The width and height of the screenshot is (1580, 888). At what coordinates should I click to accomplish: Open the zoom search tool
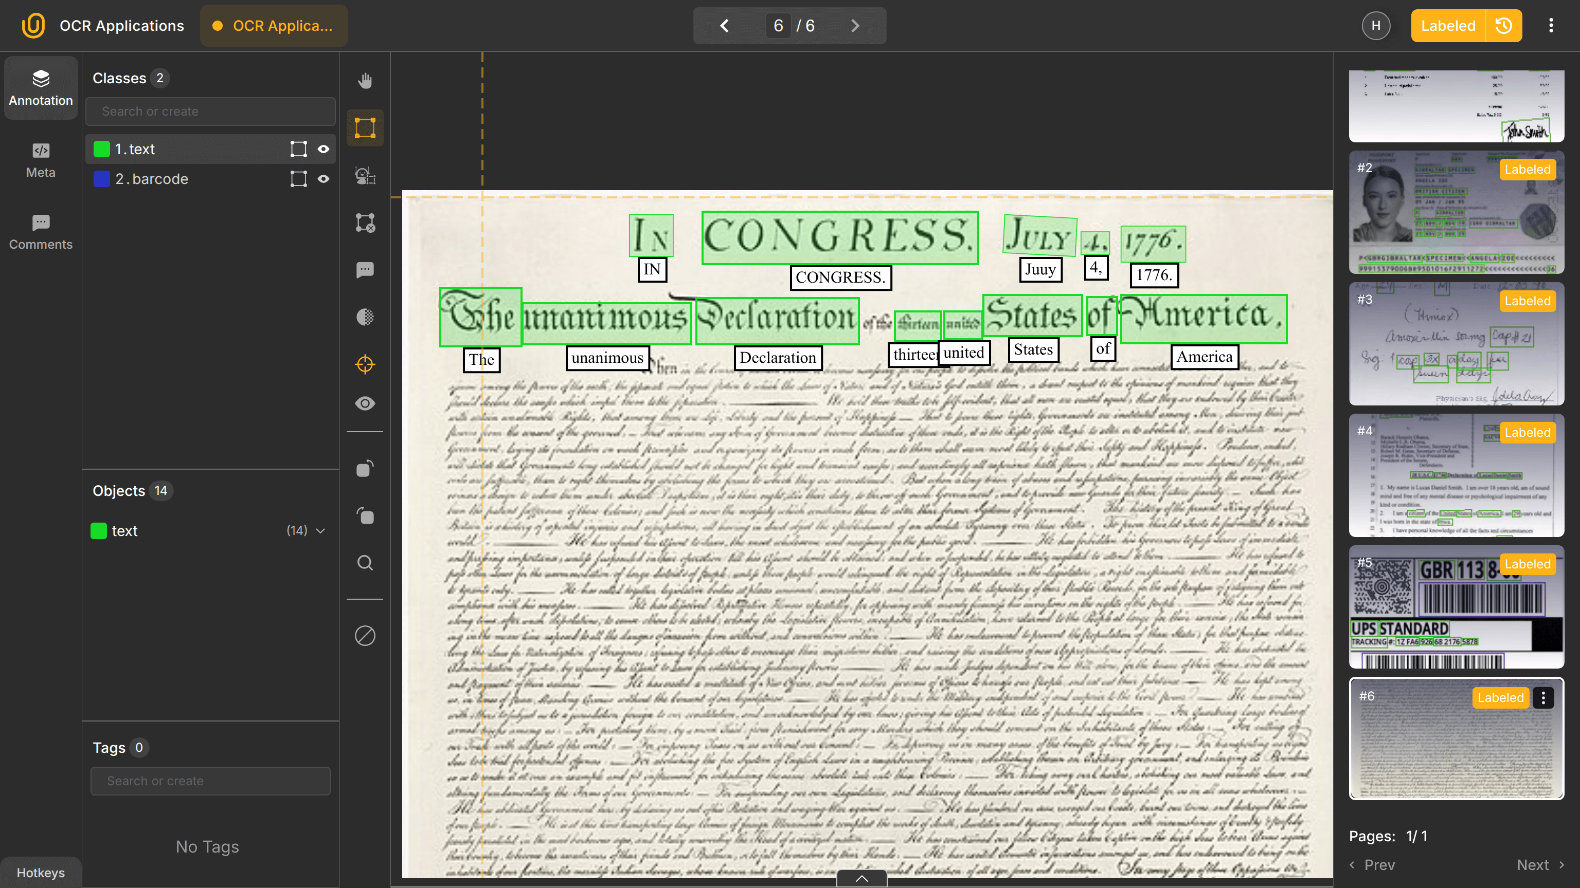point(365,563)
